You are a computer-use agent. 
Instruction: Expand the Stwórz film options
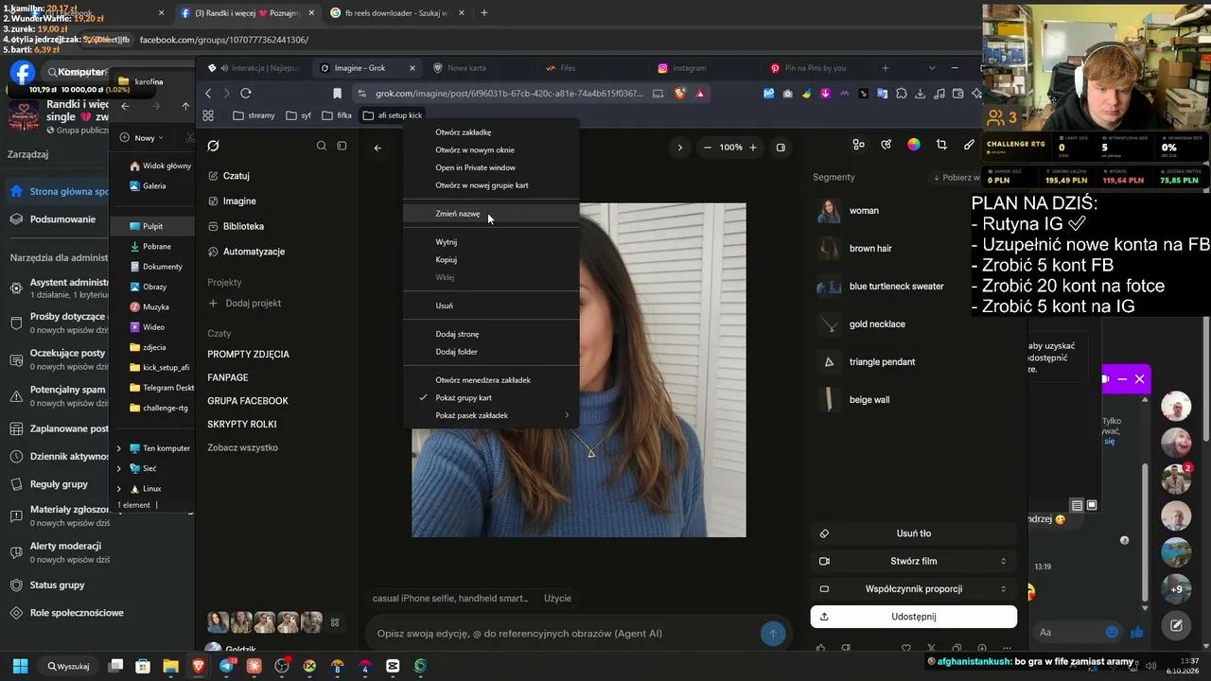click(x=914, y=561)
